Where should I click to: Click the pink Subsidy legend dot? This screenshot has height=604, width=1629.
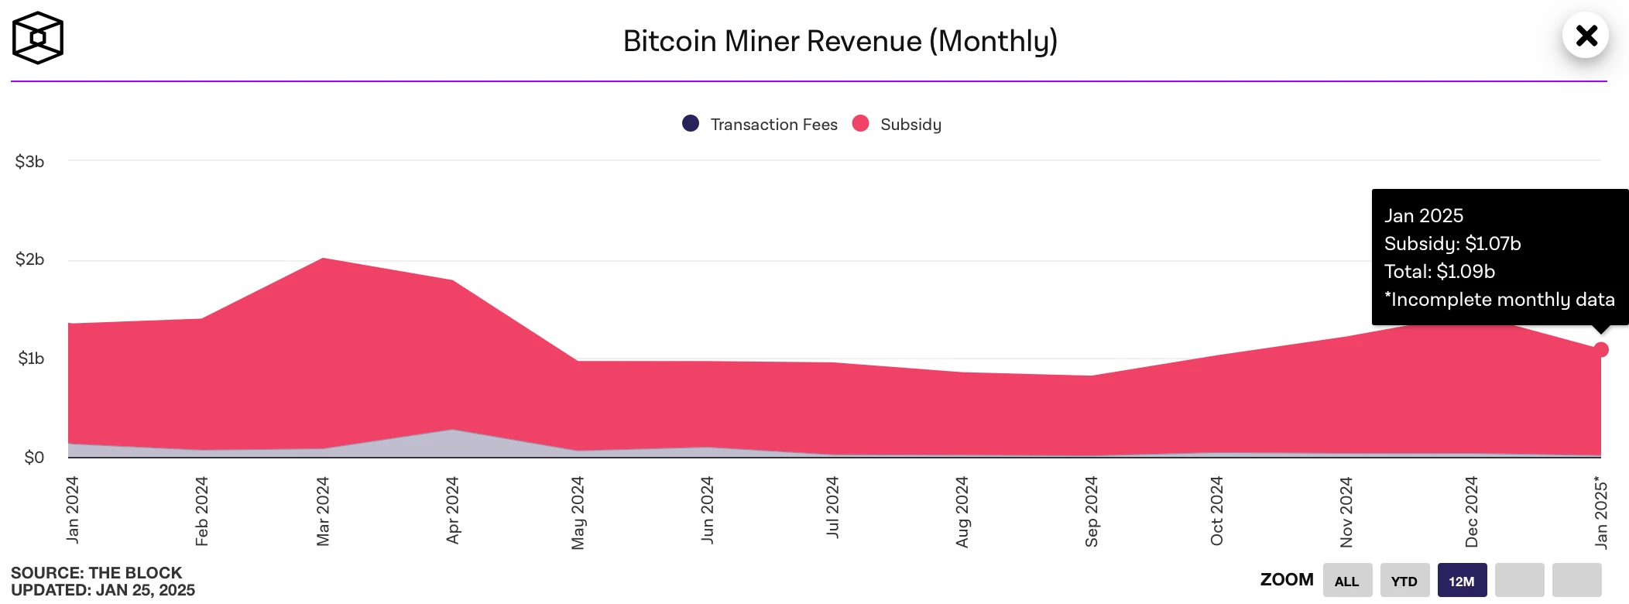coord(860,123)
